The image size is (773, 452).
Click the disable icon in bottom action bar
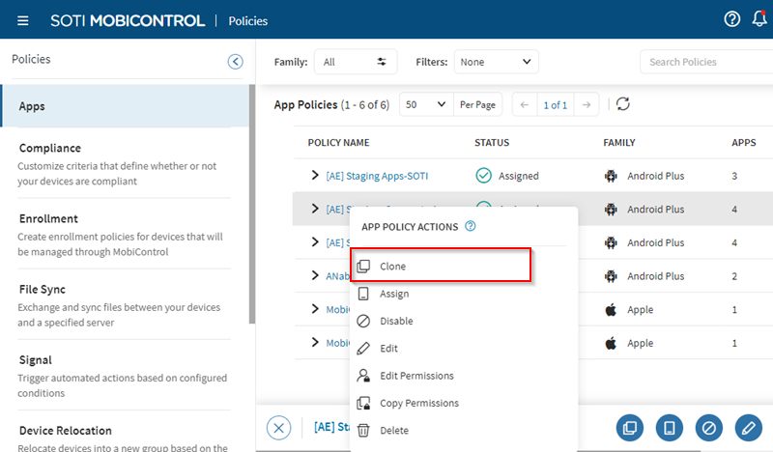[708, 428]
